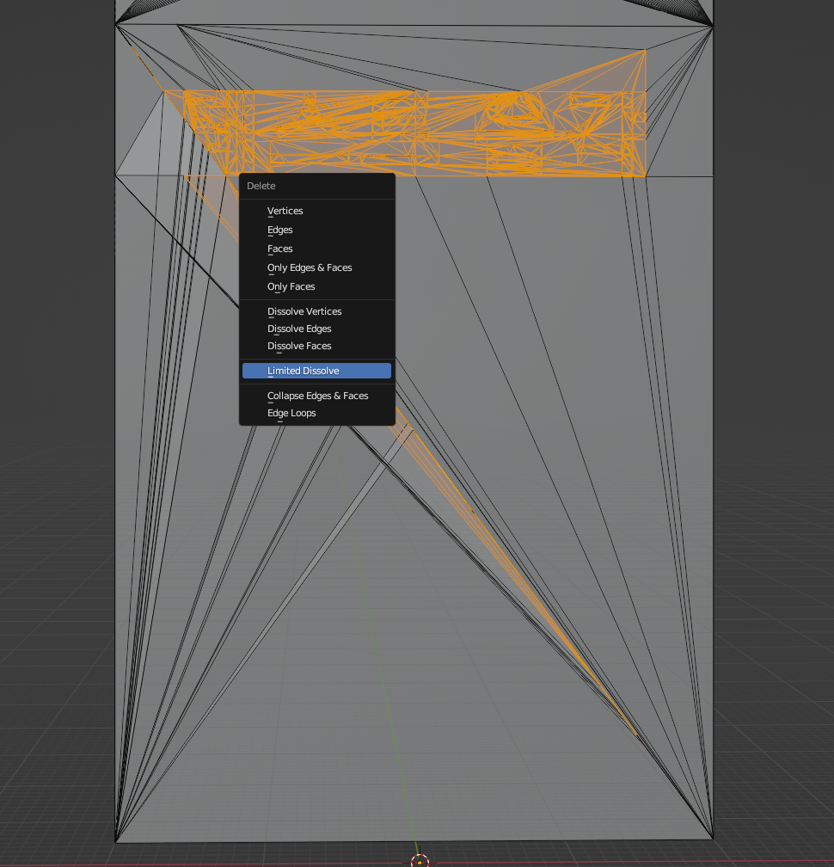Select Collapse Edges & Faces
Image resolution: width=834 pixels, height=867 pixels.
pyautogui.click(x=316, y=396)
